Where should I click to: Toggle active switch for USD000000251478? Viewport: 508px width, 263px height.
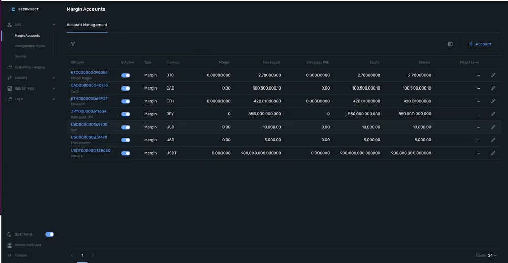[125, 140]
